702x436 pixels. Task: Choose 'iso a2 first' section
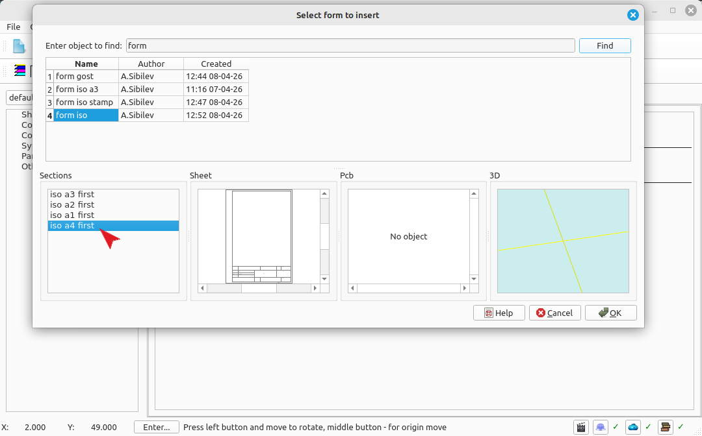coord(113,204)
